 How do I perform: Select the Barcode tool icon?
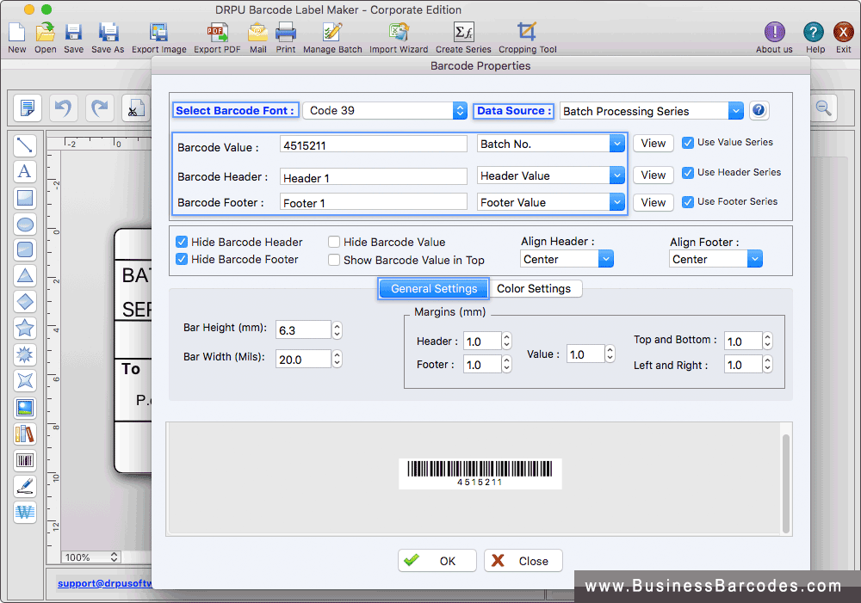pos(25,460)
